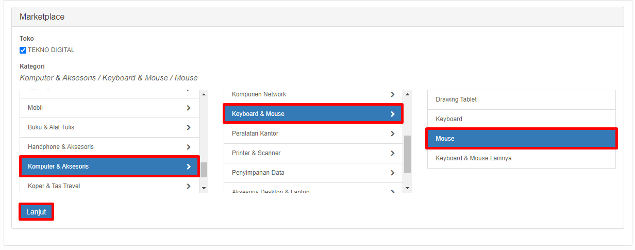Viewport: 635px width, 250px height.
Task: Select the highlighted Mouse category
Action: click(521, 139)
